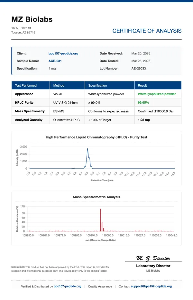Click the 1.02 mg result
This screenshot has width=193, height=300.
[144, 120]
